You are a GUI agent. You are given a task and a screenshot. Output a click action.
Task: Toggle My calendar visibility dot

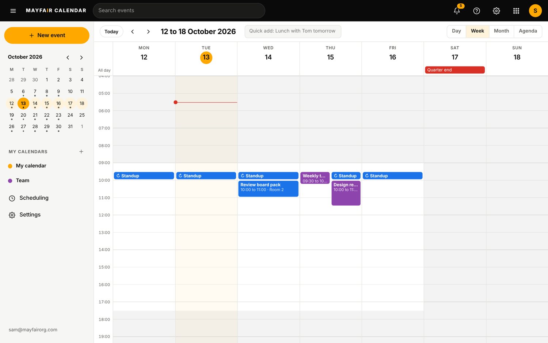point(10,166)
